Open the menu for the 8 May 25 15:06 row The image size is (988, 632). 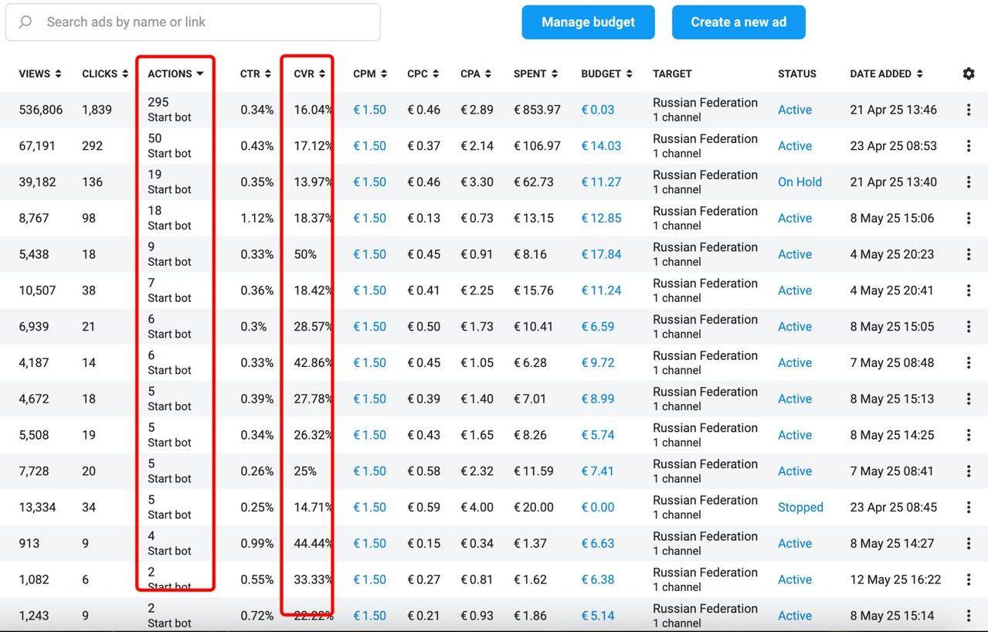click(x=969, y=219)
